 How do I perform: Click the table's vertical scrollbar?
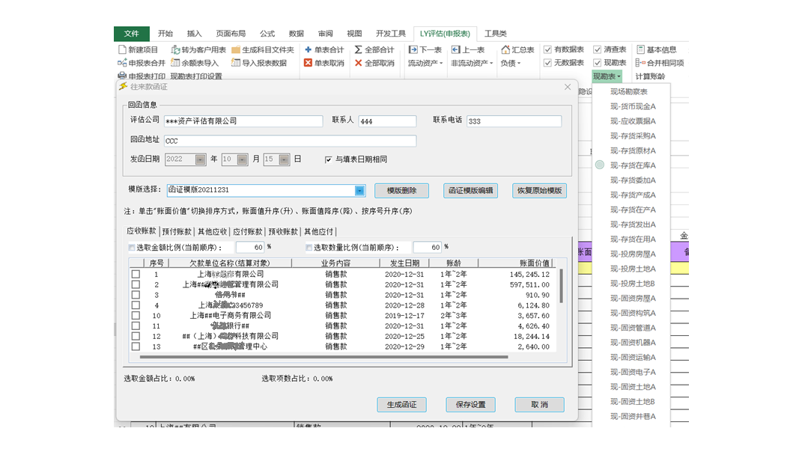coord(562,287)
